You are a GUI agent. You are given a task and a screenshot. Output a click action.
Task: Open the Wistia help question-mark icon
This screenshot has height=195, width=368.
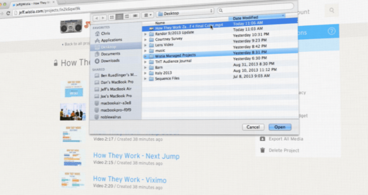pos(332,31)
